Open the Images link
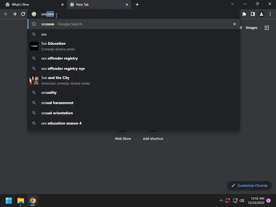 tap(251, 28)
